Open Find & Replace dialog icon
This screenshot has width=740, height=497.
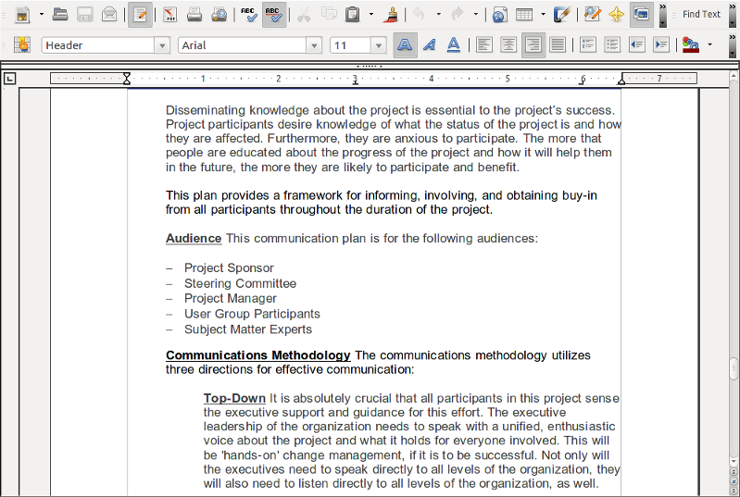[x=592, y=15]
